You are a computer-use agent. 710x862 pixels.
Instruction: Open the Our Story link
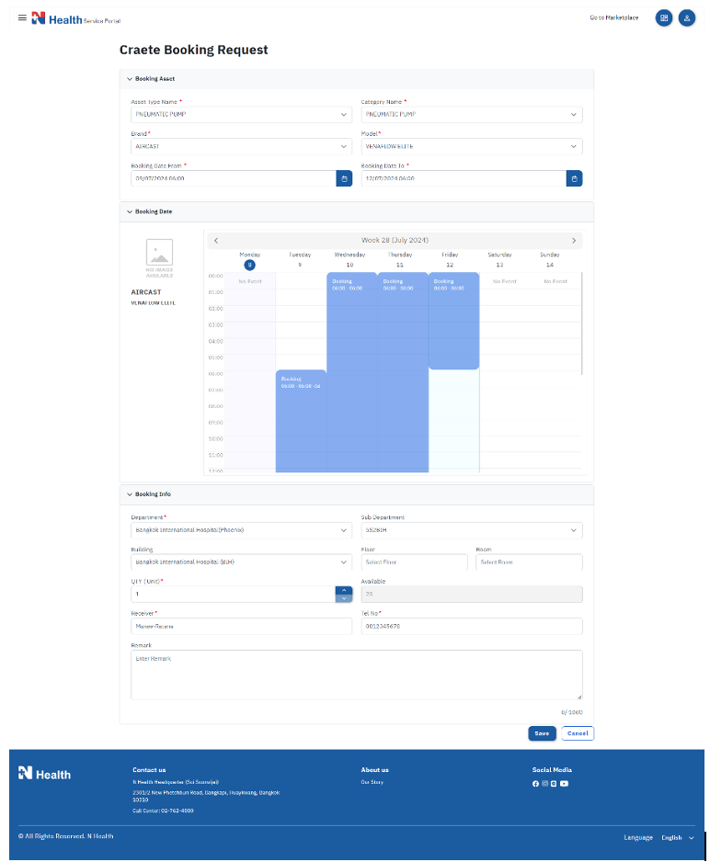(x=372, y=782)
